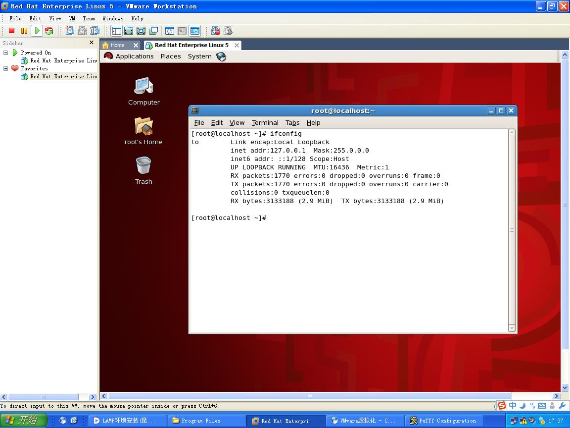Viewport: 570px width, 428px height.
Task: Switch to quick switch mode icon
Action: pos(129,31)
